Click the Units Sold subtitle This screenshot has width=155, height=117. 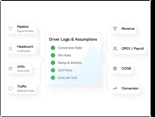23,71
